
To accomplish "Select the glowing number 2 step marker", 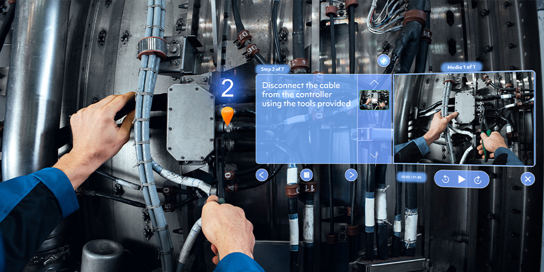I will (x=227, y=89).
